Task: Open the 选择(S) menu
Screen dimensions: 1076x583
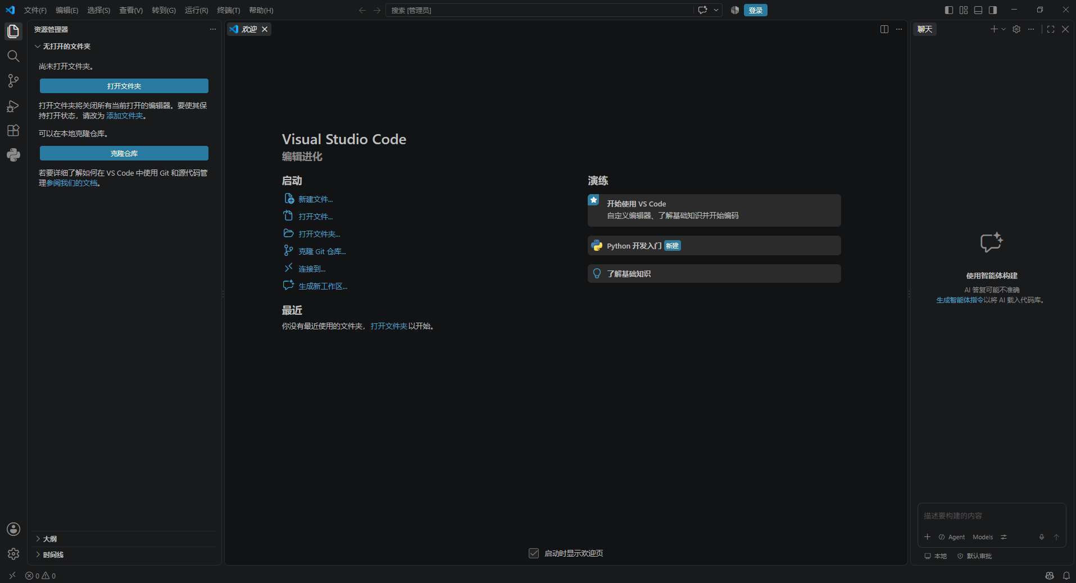Action: click(x=99, y=10)
